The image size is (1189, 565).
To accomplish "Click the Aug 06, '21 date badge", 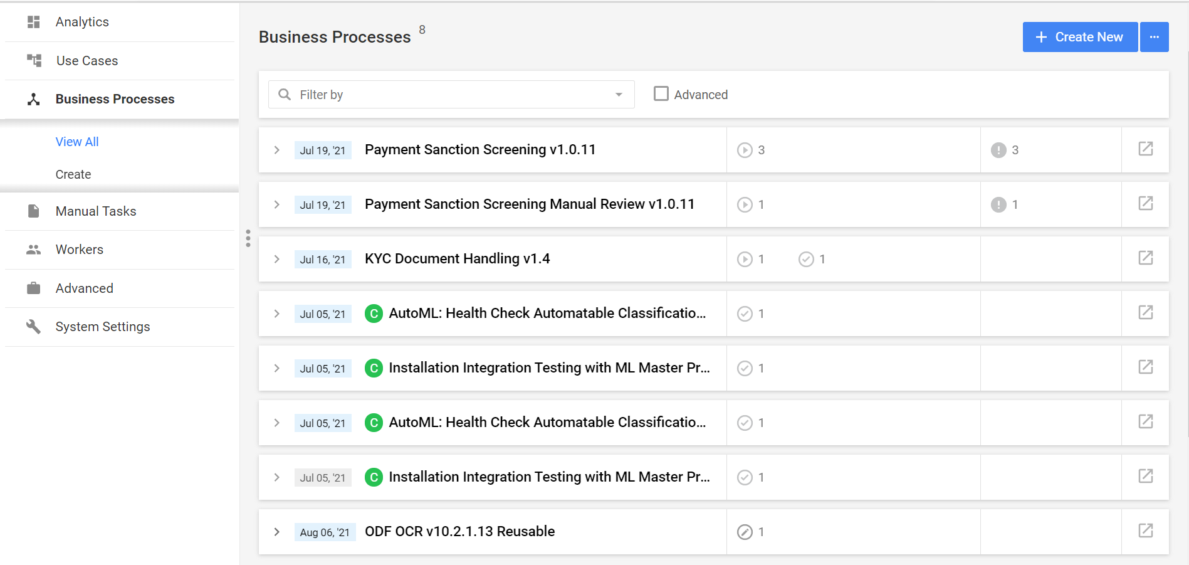I will click(x=325, y=532).
